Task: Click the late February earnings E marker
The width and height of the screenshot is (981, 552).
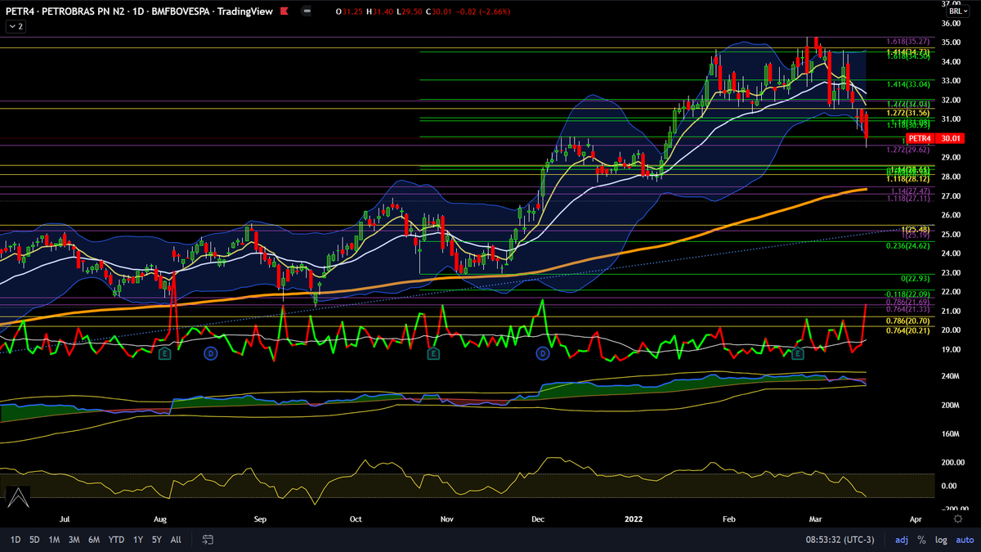Action: (x=798, y=353)
